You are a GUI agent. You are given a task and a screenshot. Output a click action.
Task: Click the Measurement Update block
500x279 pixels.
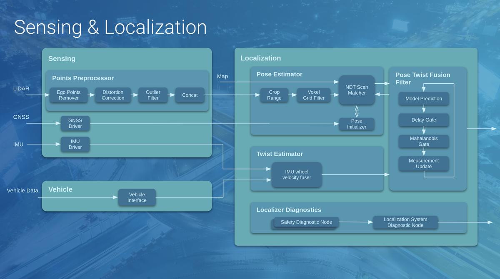point(424,163)
